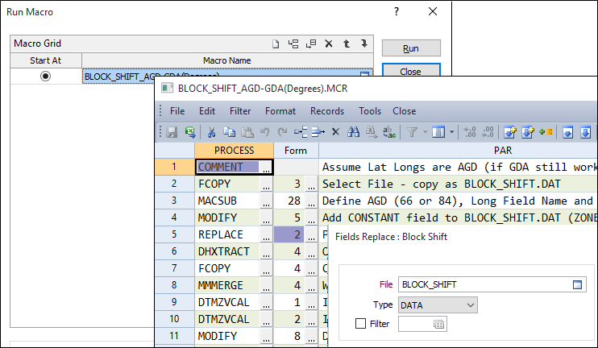Decrease decimals icon in toolbar
This screenshot has width=598, height=348.
coord(488,132)
